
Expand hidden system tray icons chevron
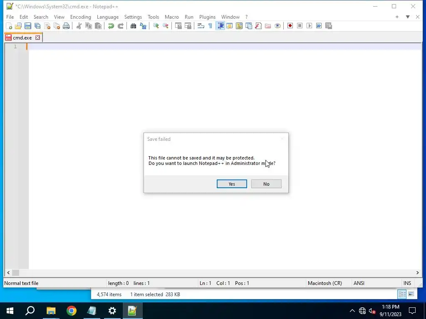pyautogui.click(x=352, y=311)
